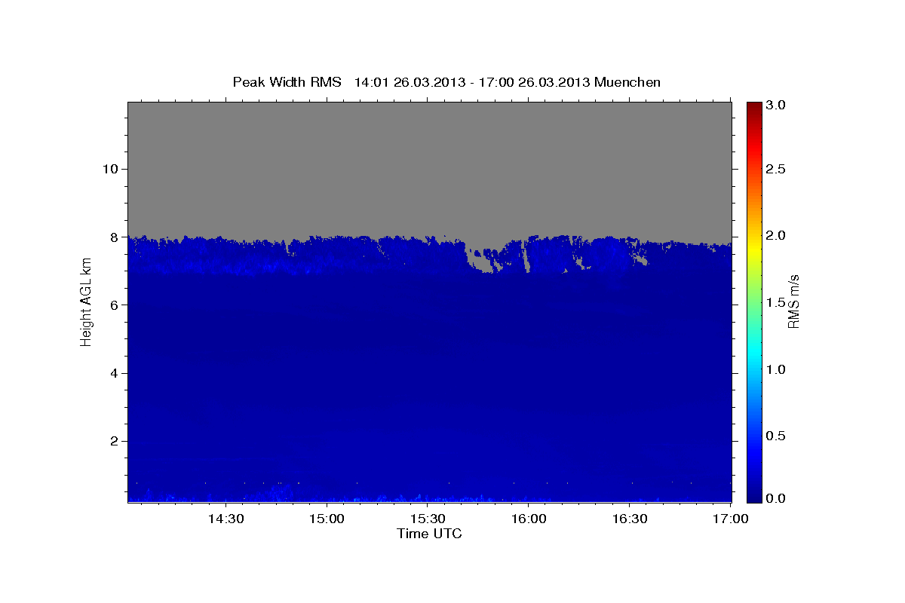Click the 'RMS m/s' colorbar label
The height and width of the screenshot is (603, 905).
tap(793, 301)
